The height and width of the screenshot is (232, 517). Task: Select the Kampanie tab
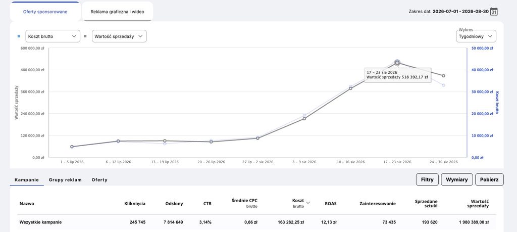point(27,180)
